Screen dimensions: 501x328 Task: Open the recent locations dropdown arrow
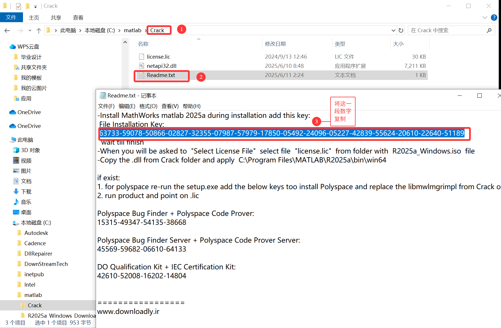30,30
